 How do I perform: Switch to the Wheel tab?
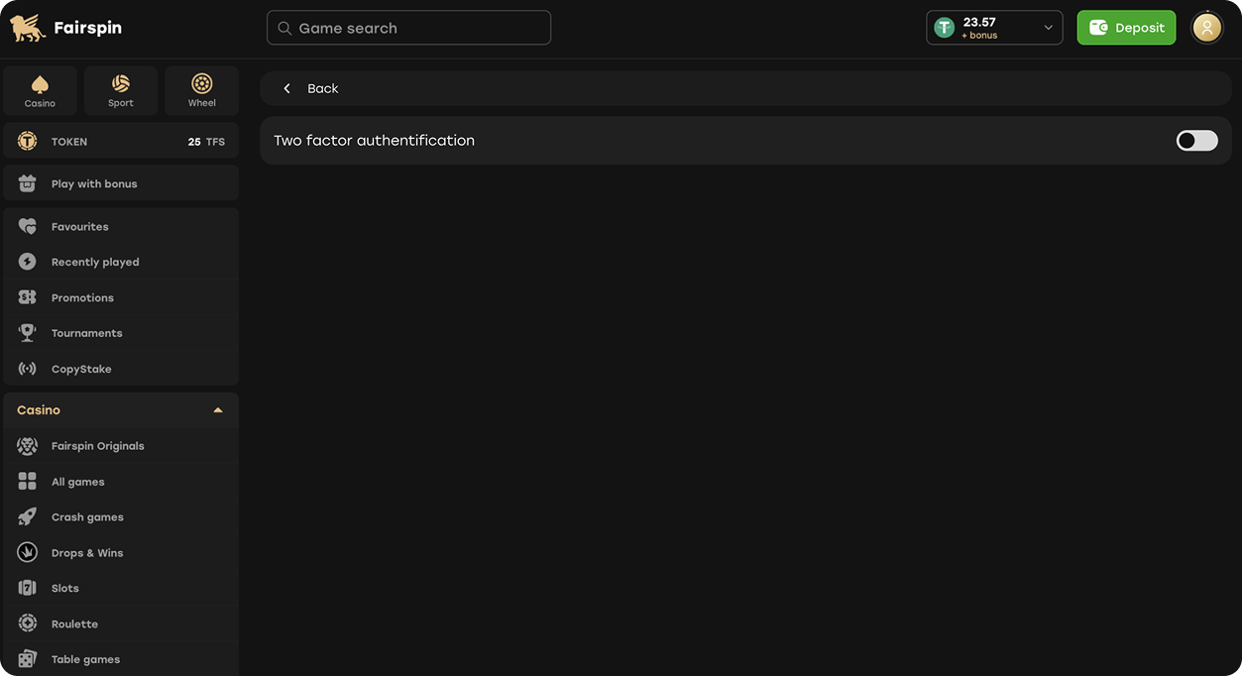pos(201,90)
